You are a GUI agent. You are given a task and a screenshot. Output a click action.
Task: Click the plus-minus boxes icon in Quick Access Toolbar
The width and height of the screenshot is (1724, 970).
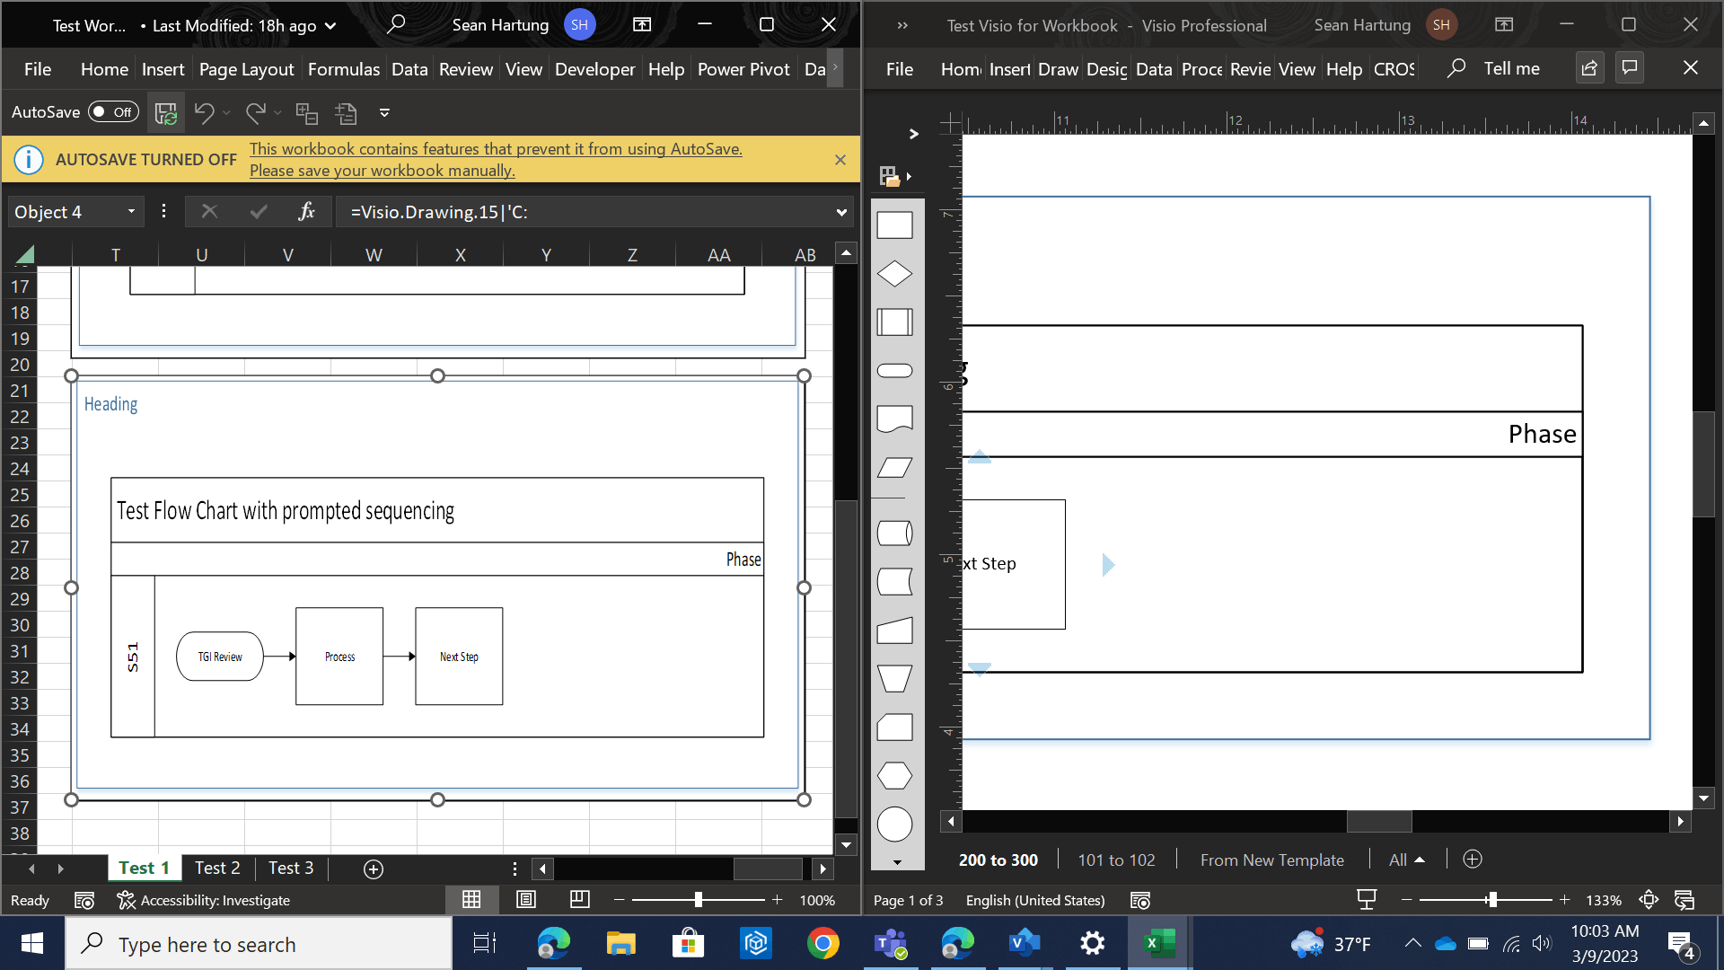(x=307, y=113)
